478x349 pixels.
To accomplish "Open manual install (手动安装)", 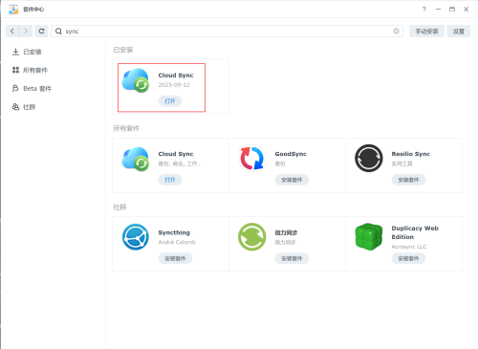I will 426,32.
